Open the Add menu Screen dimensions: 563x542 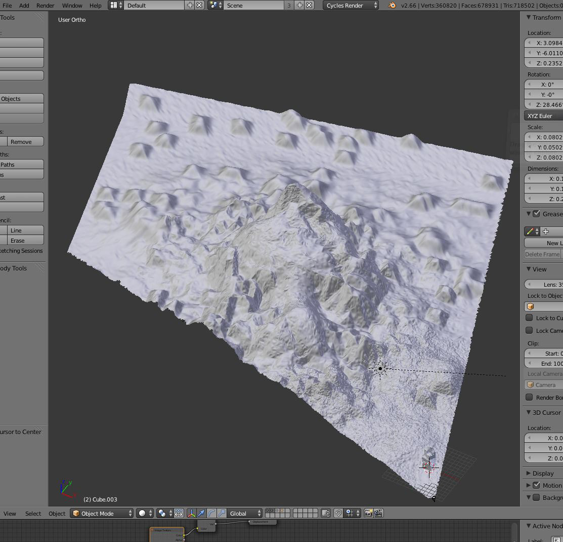click(x=24, y=6)
